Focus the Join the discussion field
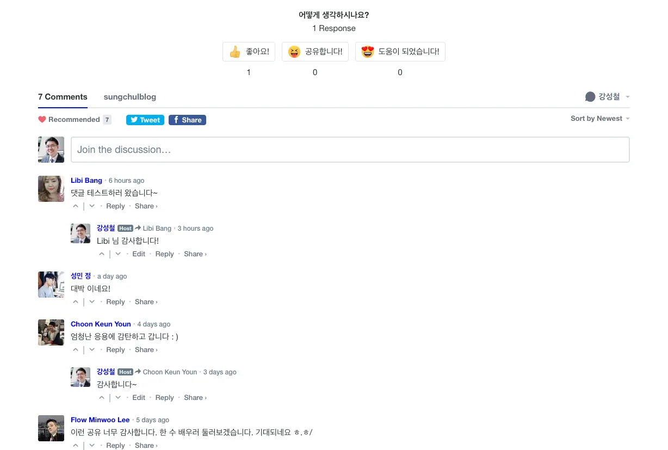Image resolution: width=668 pixels, height=450 pixels. [350, 150]
